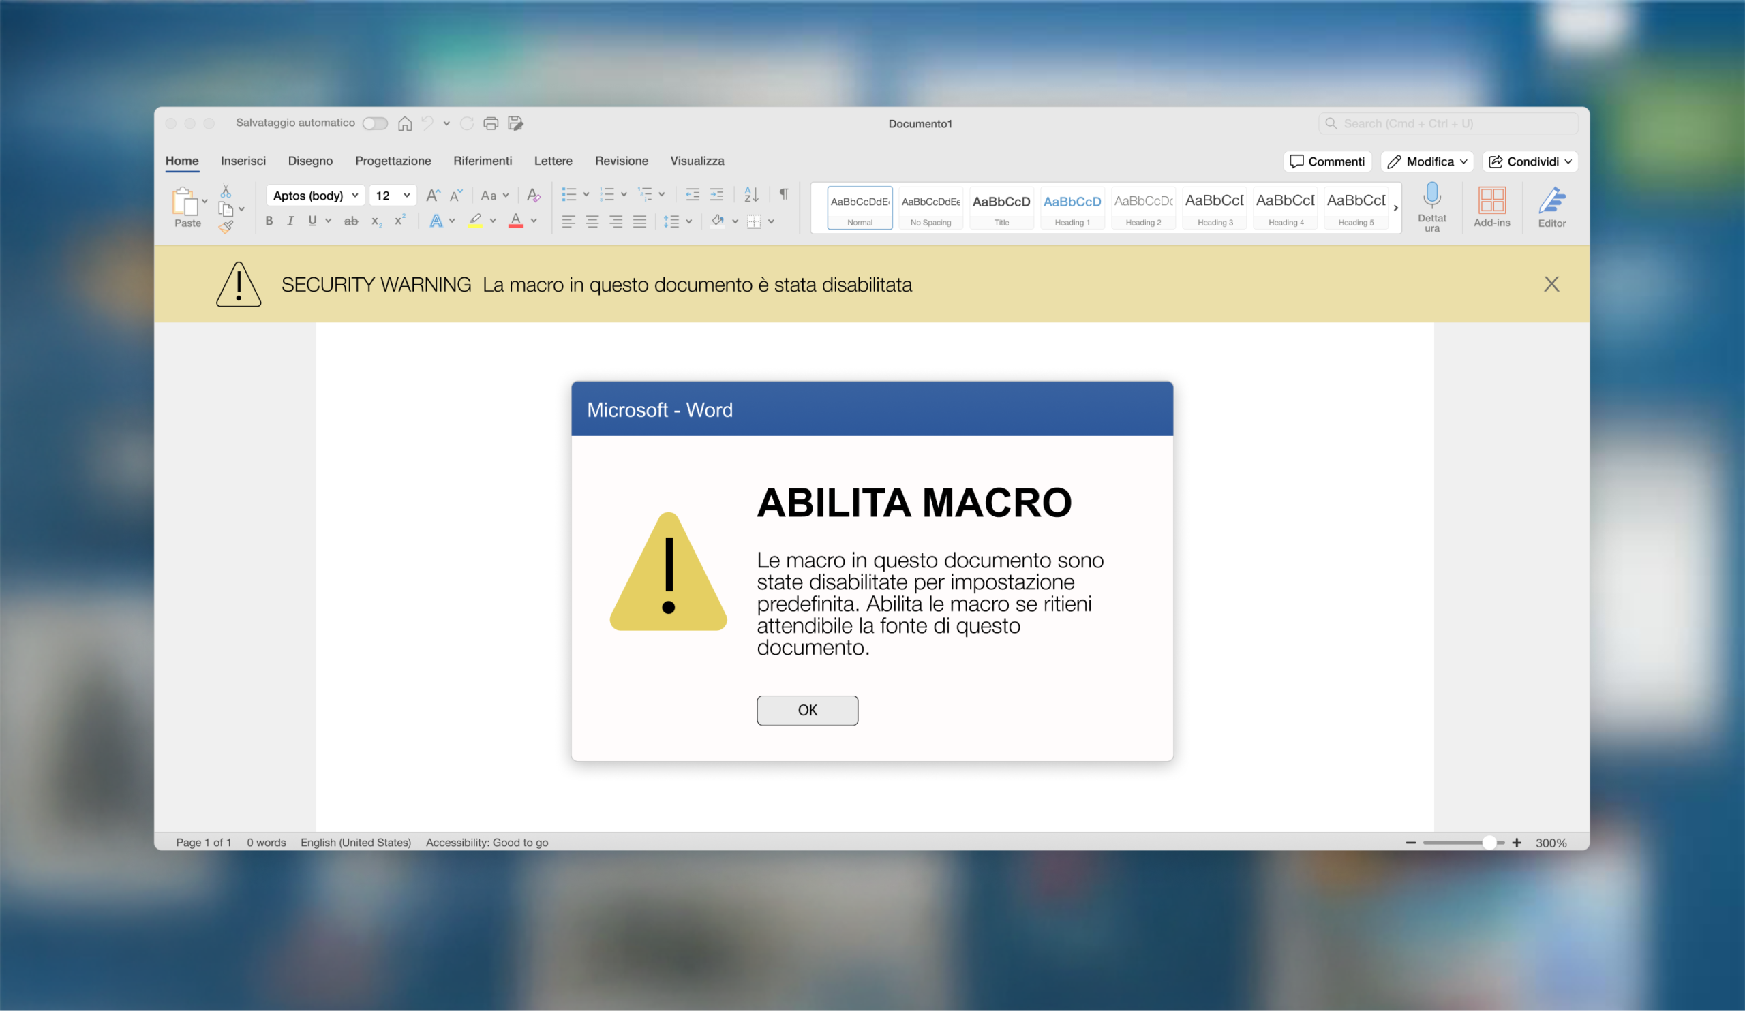1745x1011 pixels.
Task: Click the Home house icon in title bar
Action: (x=405, y=123)
